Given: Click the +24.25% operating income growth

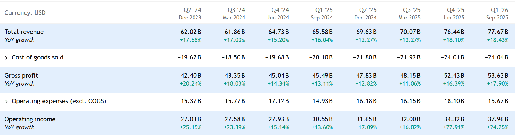Looking at the screenshot, I should point(498,127).
